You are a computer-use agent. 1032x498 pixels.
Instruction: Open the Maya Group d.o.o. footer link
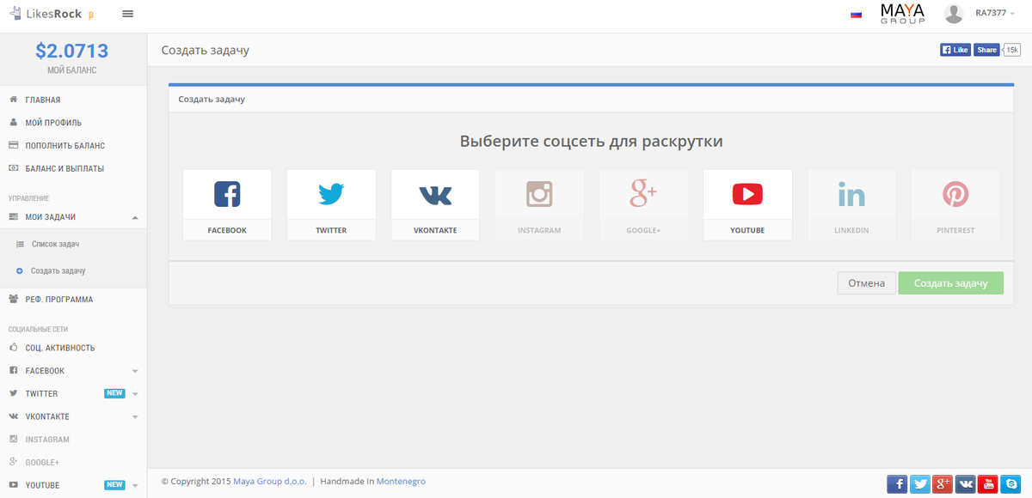[x=269, y=482]
